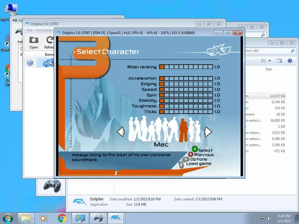
Task: Click the highlighted orange Mac character silhouette
Action: [x=183, y=130]
